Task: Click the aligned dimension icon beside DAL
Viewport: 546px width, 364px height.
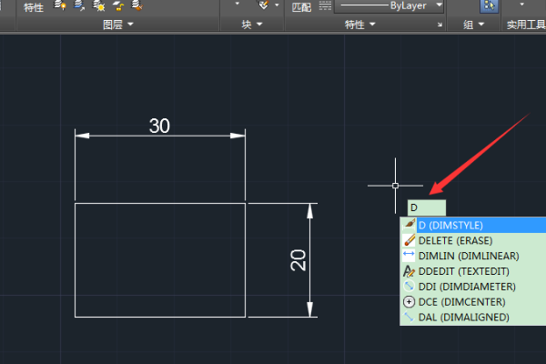Action: point(409,317)
